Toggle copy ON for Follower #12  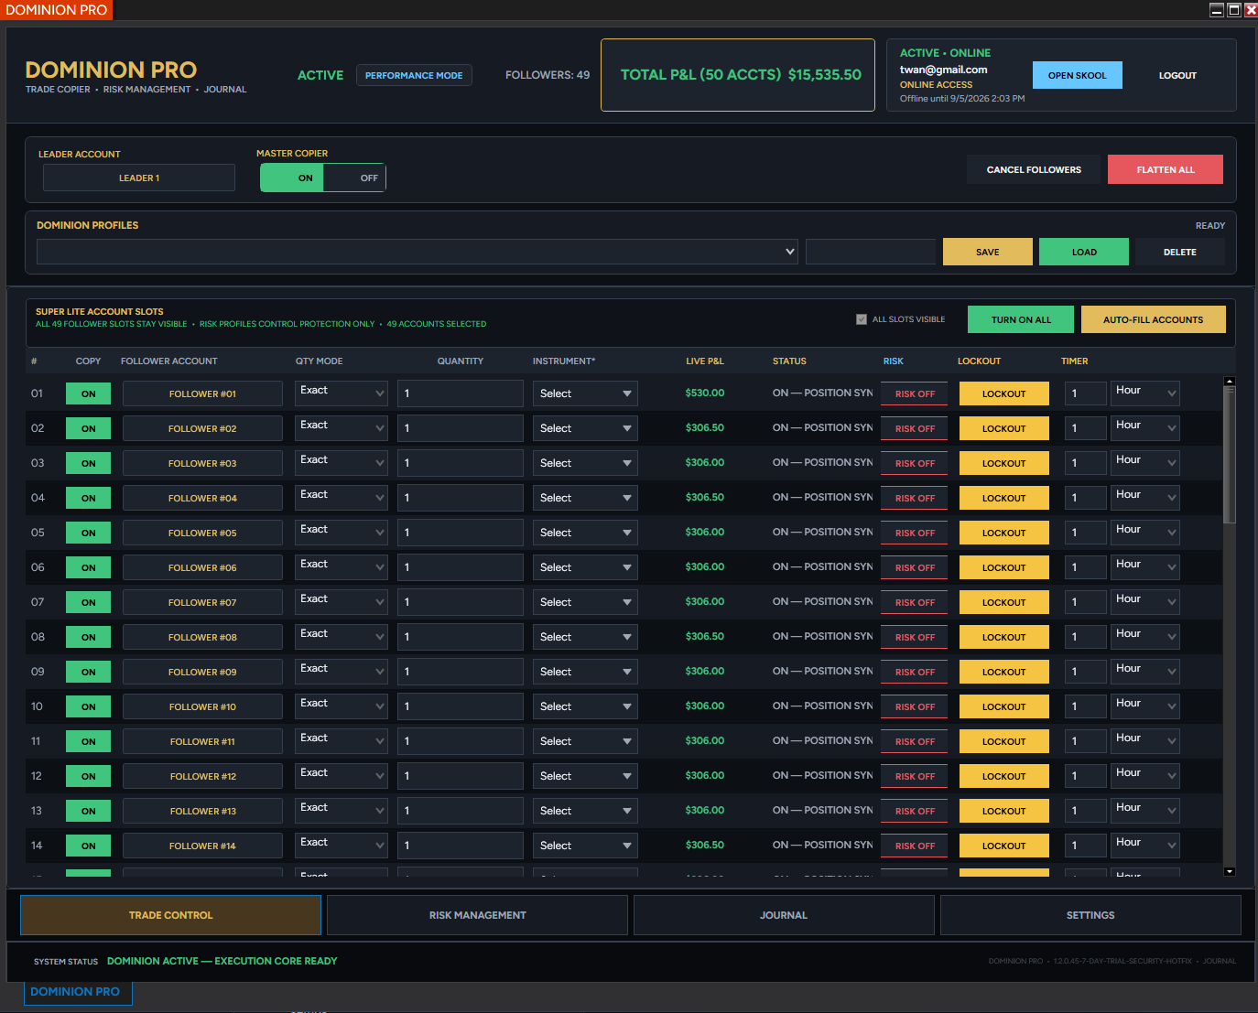(x=88, y=776)
